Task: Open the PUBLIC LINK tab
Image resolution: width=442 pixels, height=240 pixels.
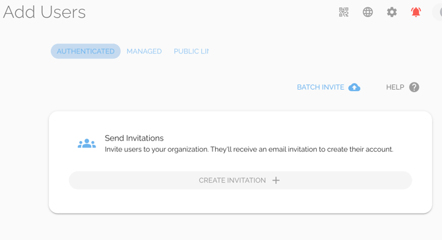Action: [191, 51]
